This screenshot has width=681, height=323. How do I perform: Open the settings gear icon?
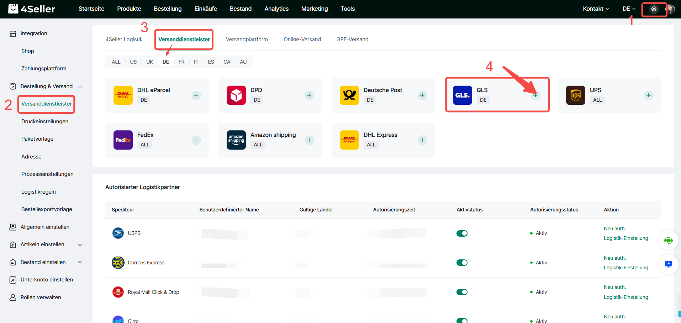[x=654, y=9]
